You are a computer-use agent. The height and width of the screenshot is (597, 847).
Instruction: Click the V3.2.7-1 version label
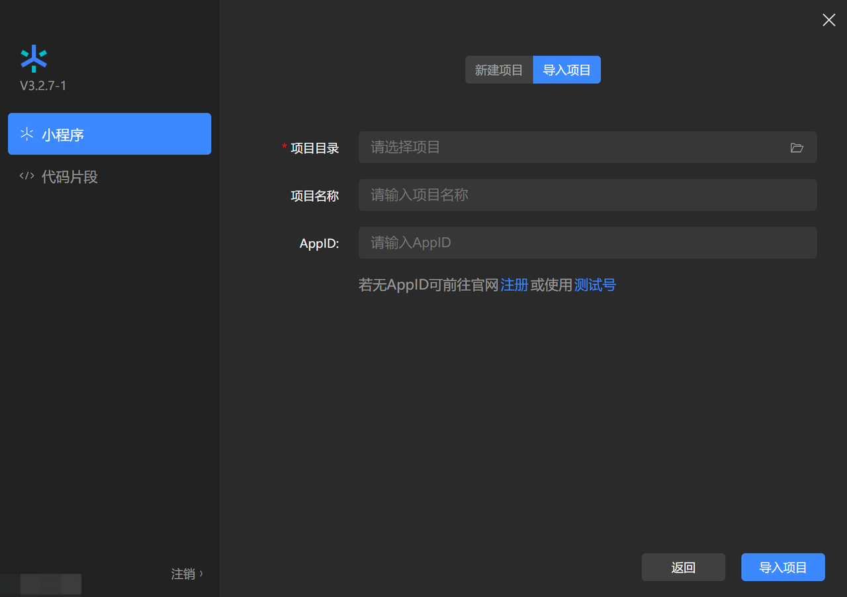tap(43, 86)
